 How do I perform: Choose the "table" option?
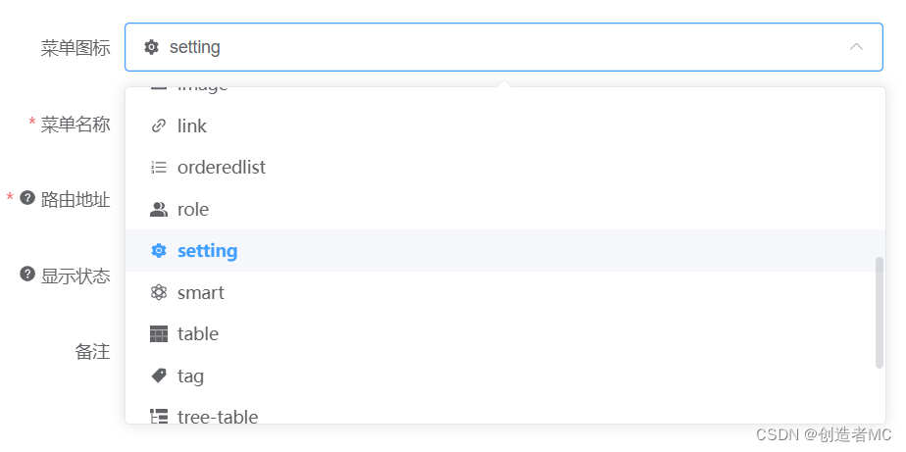tap(198, 334)
